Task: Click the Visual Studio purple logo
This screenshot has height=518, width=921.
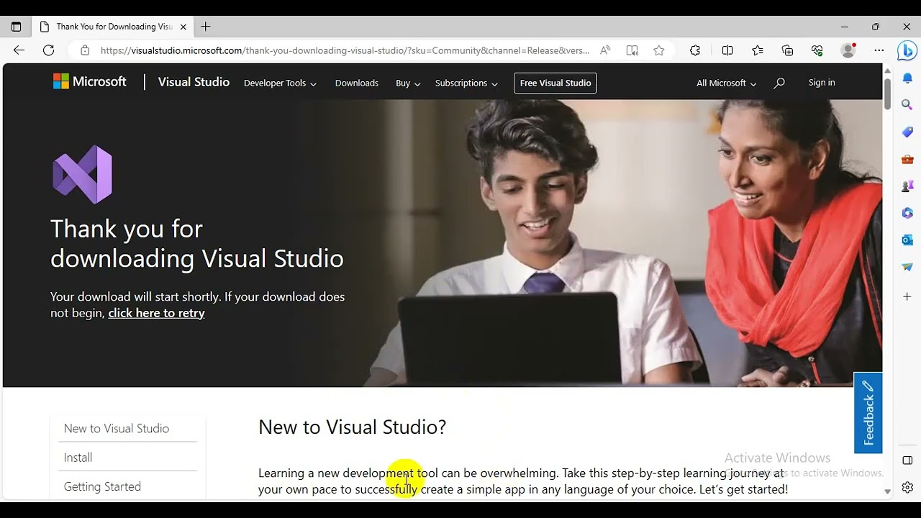Action: point(83,174)
